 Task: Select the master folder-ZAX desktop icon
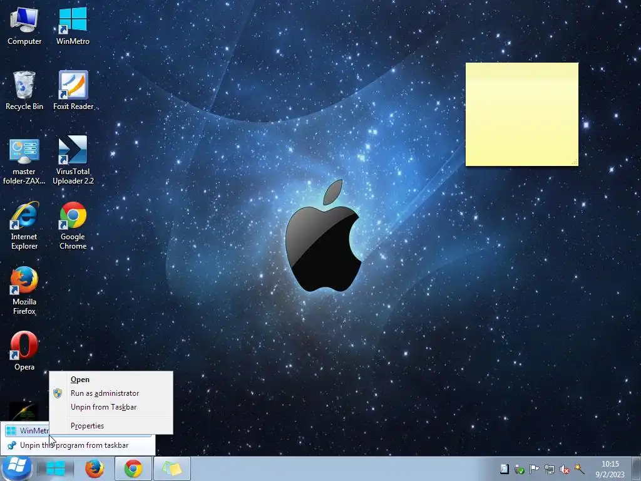(x=24, y=162)
